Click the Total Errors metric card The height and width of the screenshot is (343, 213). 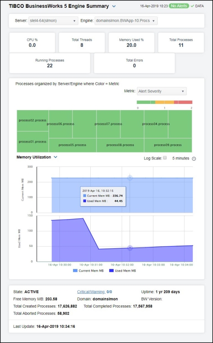point(134,63)
